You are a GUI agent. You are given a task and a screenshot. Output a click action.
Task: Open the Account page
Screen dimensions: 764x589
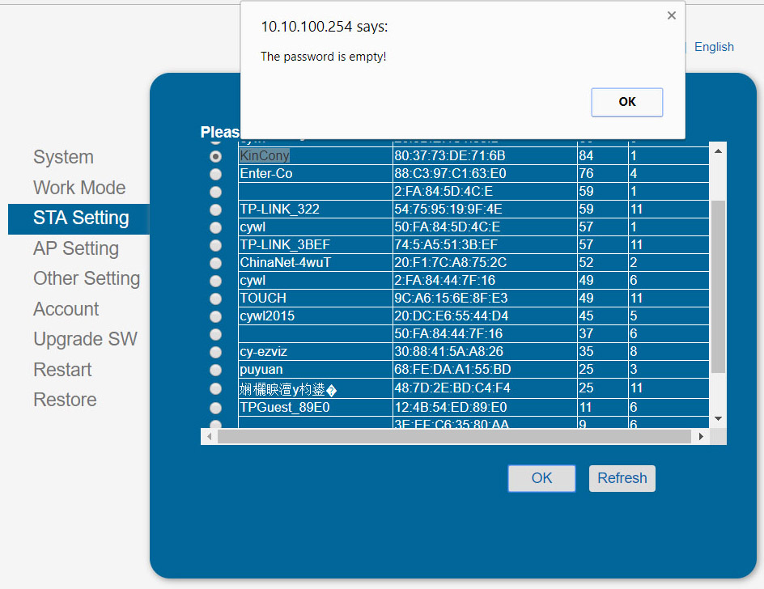pyautogui.click(x=66, y=309)
